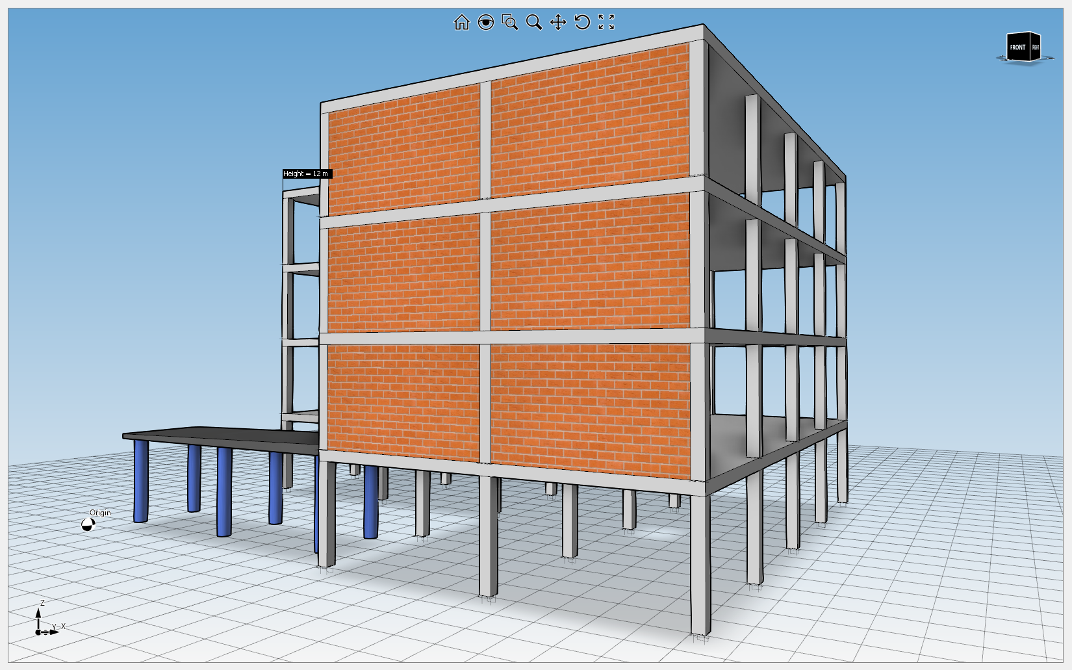Image resolution: width=1072 pixels, height=670 pixels.
Task: Click the "Height = 12 m" label
Action: pyautogui.click(x=307, y=174)
